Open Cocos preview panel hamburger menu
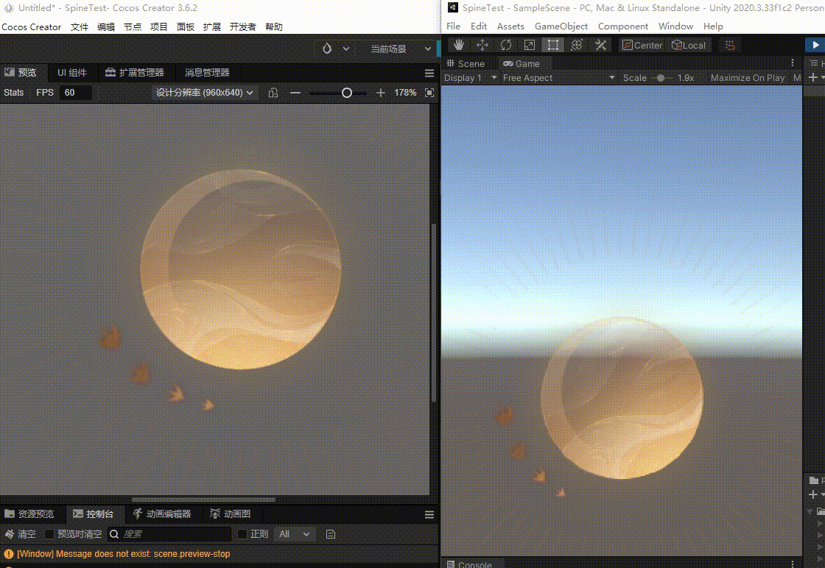Image resolution: width=825 pixels, height=568 pixels. 429,73
